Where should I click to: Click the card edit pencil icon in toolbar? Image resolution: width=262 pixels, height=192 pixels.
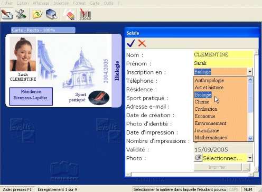pyautogui.click(x=7, y=14)
